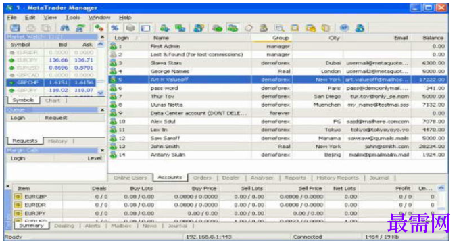Click the white diamond eraser toolbar icon
Screen dimensions: 463x244
click(x=249, y=28)
